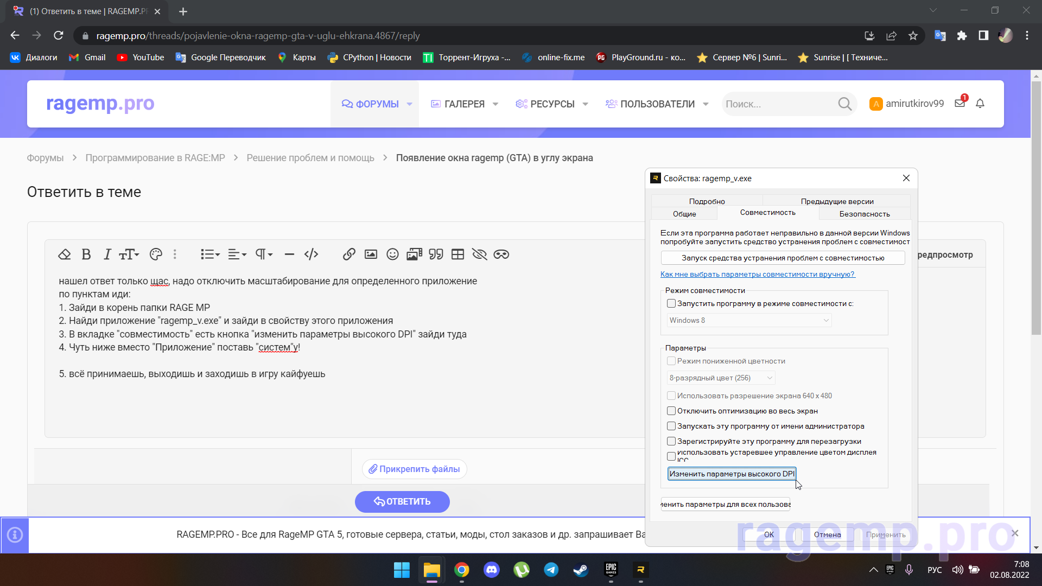
Task: Click Изменить параметры высокого DPI button
Action: click(x=732, y=474)
